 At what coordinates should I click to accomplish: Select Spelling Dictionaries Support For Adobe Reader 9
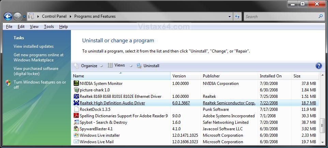coord(124,116)
